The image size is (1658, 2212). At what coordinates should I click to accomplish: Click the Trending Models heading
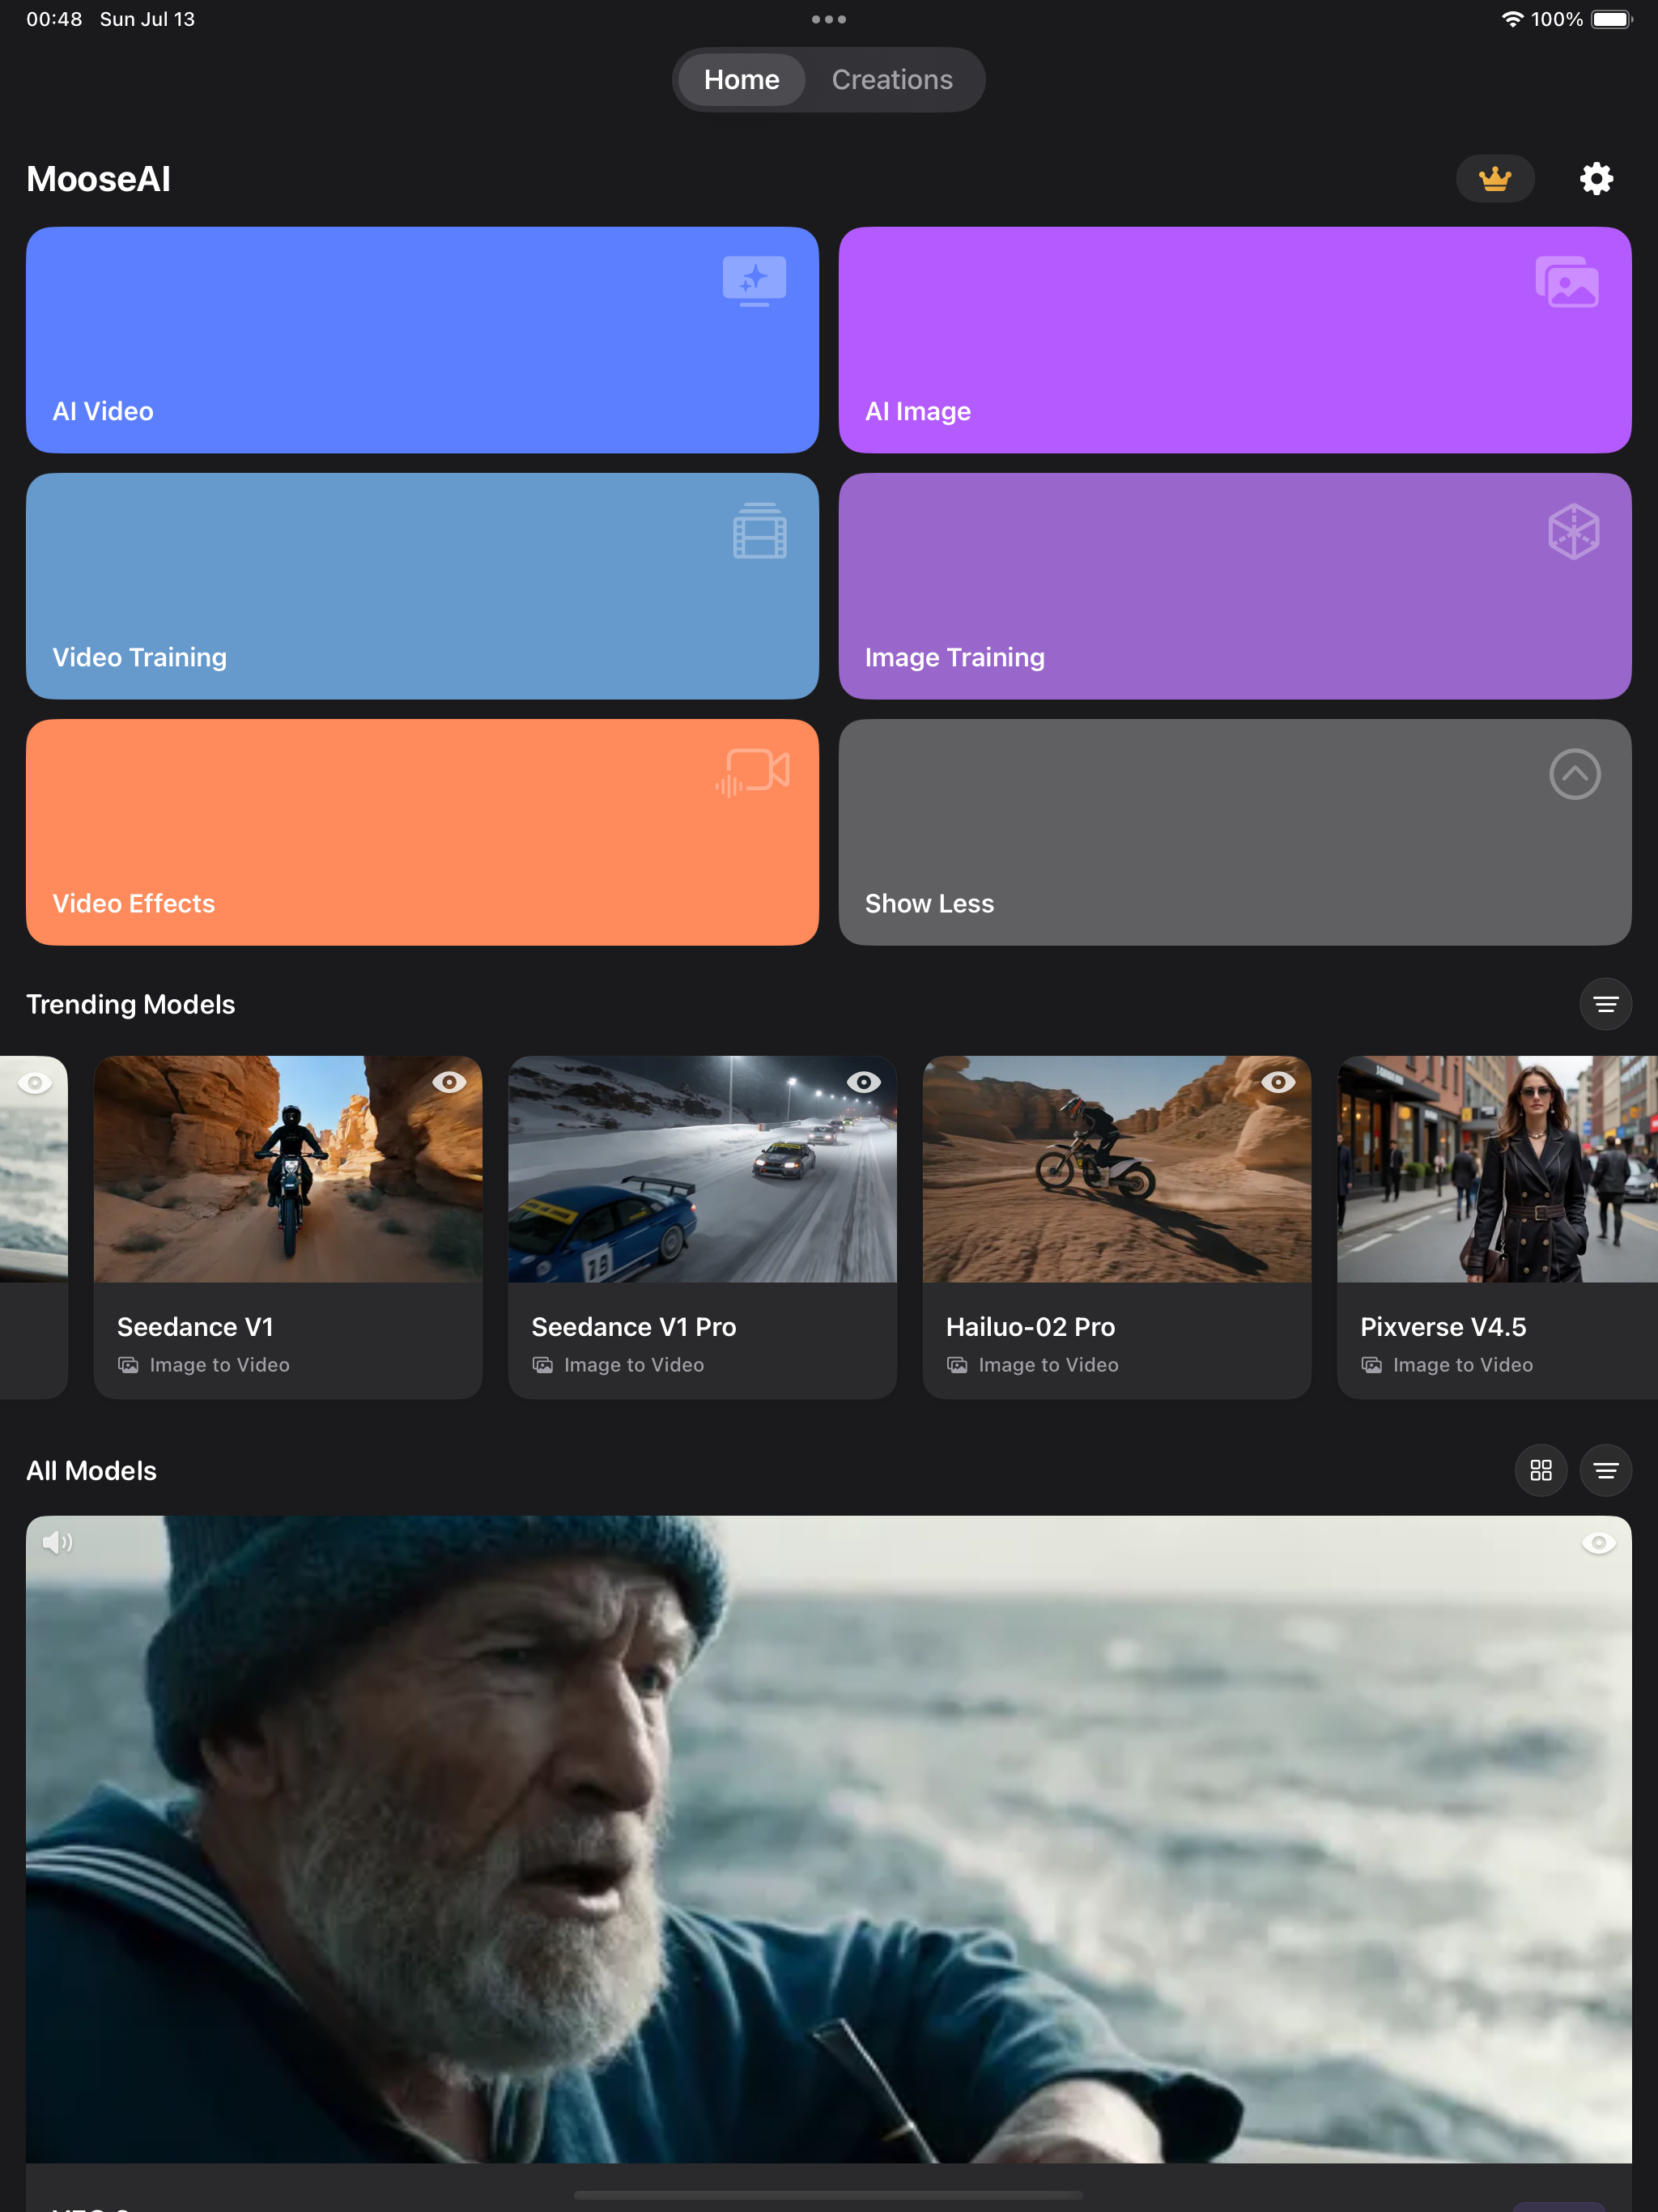pyautogui.click(x=131, y=1004)
